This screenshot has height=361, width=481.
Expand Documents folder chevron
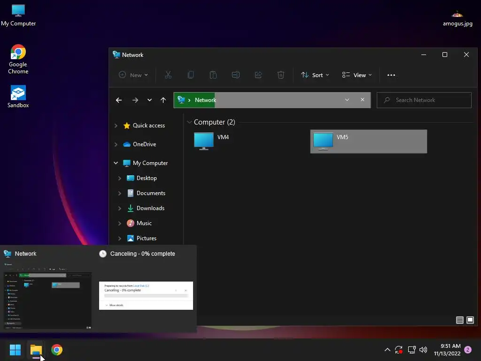coord(120,193)
